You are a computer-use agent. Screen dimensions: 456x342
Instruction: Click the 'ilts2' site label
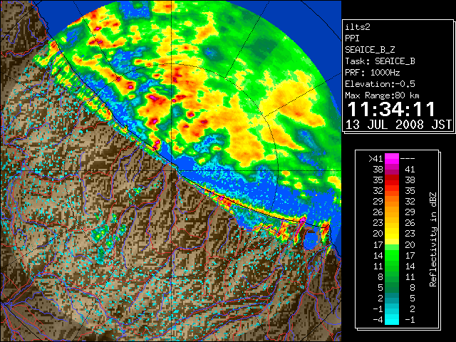click(358, 27)
